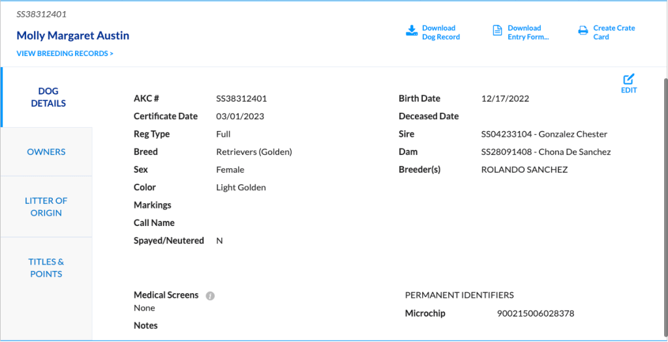Select the "Download Dog Record" text link

440,33
